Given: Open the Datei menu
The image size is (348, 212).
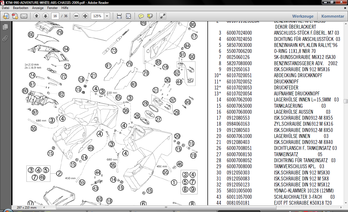Looking at the screenshot, I should tap(5, 8).
